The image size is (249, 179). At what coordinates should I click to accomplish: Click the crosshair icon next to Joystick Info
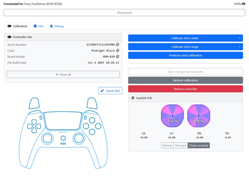(133, 98)
